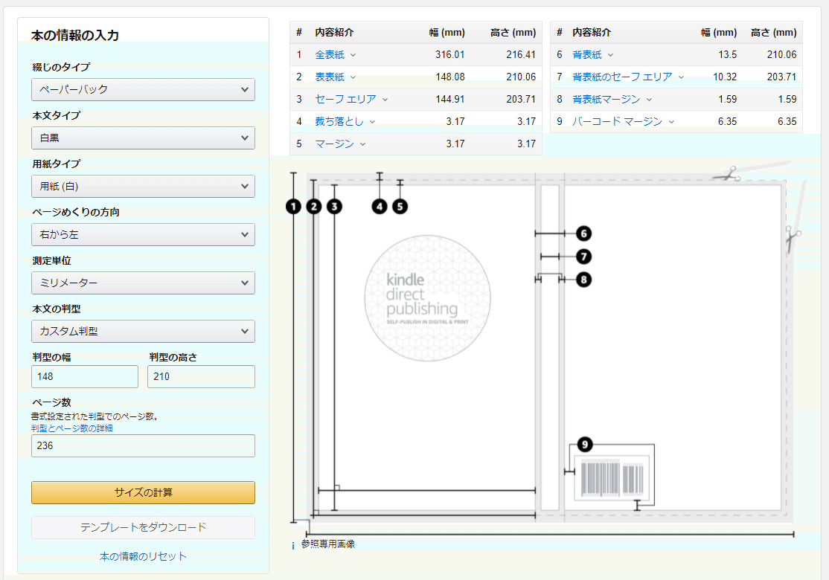Open the 用紙タイプ dropdown showing 用紙 (白)
Screen dimensions: 829x580
click(143, 187)
